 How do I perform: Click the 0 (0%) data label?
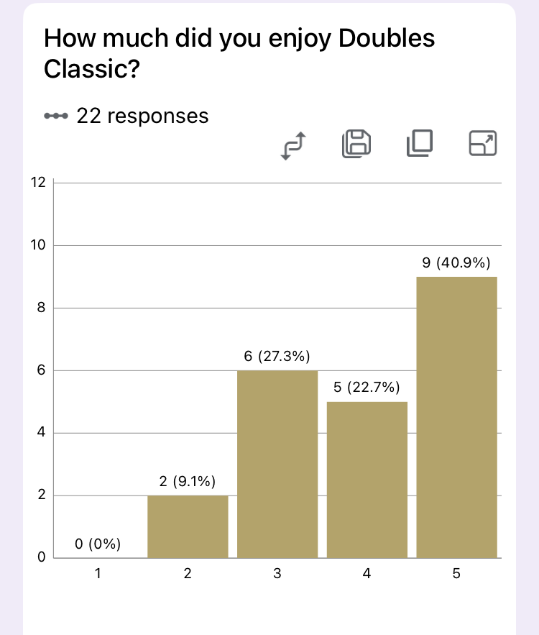click(98, 544)
